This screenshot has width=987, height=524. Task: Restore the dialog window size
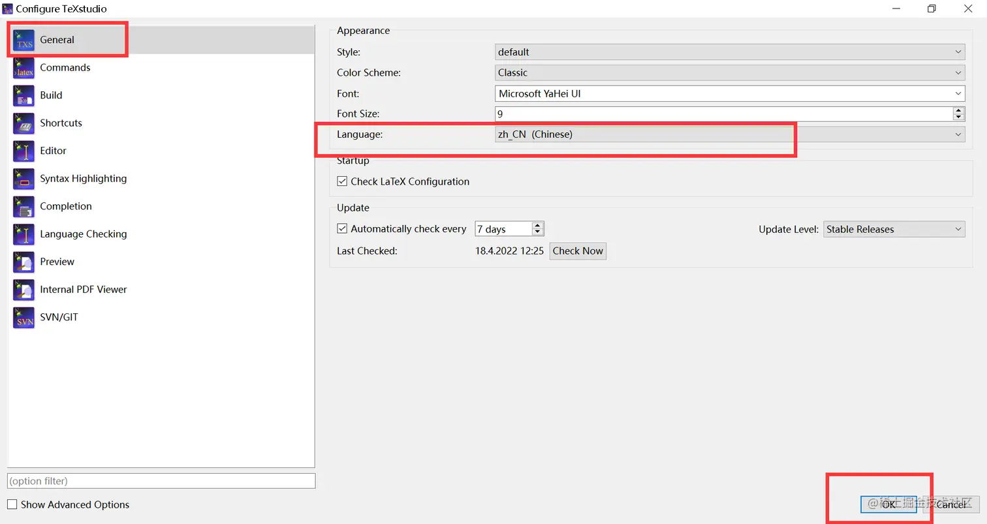click(932, 8)
